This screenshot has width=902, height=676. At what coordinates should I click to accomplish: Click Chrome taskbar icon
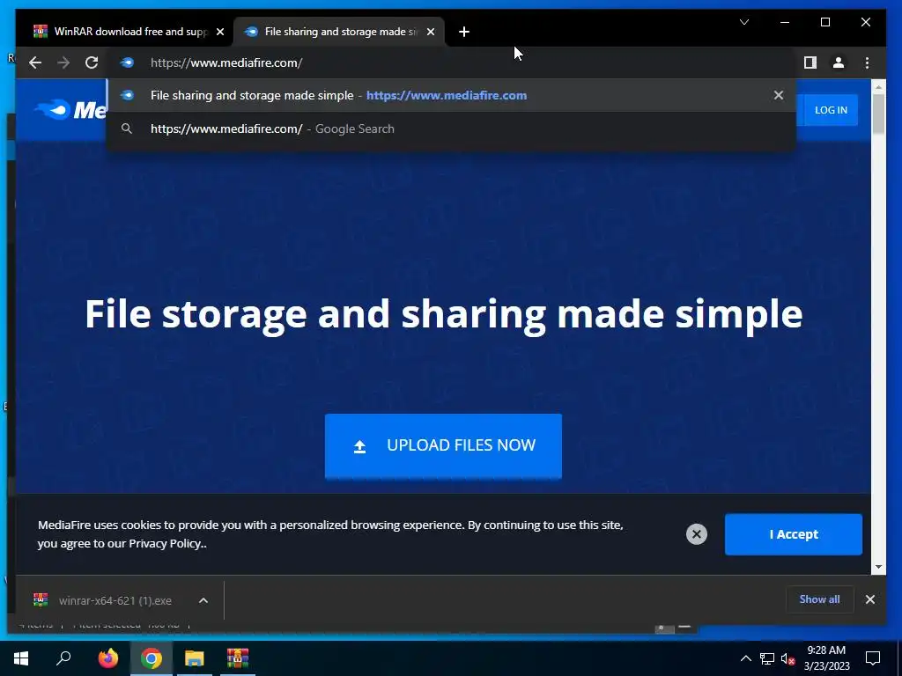(152, 658)
